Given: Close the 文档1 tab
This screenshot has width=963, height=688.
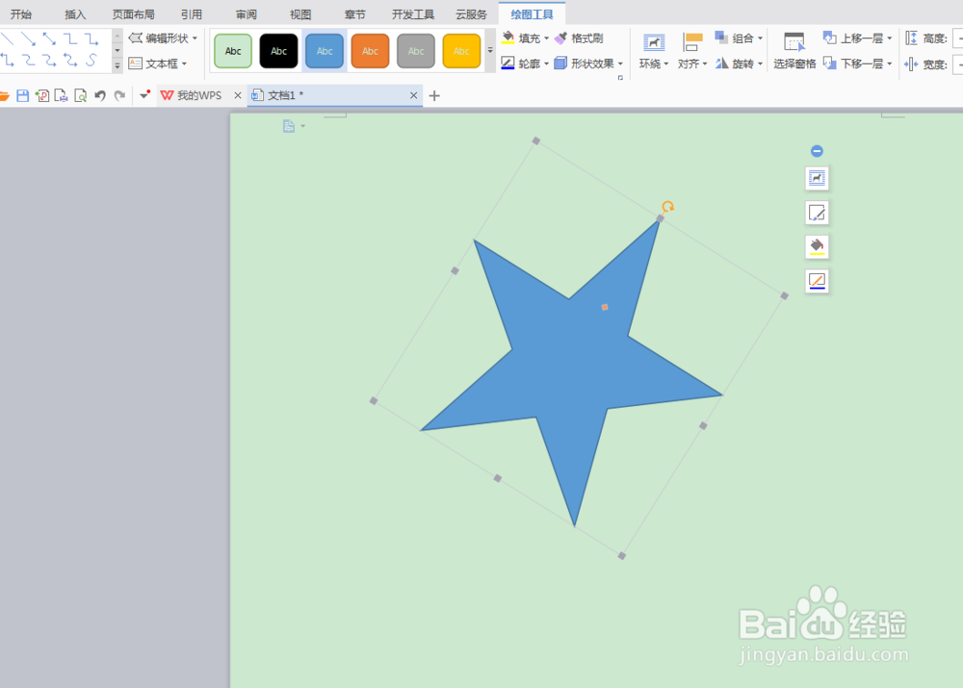Looking at the screenshot, I should click(x=413, y=95).
